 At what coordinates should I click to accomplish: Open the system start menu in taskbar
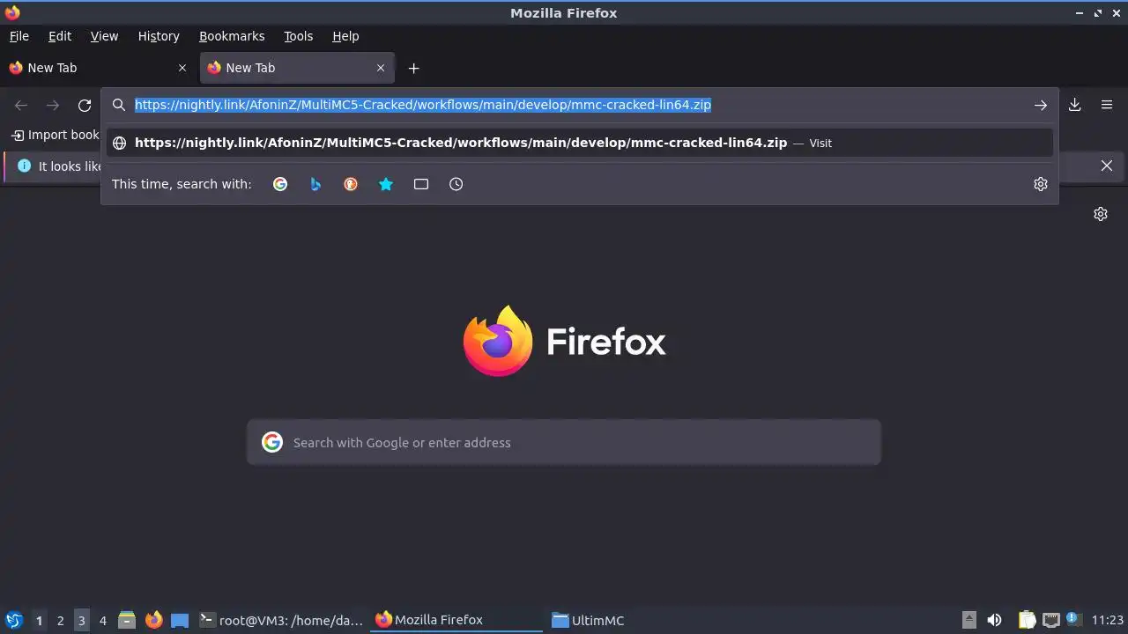(x=14, y=620)
